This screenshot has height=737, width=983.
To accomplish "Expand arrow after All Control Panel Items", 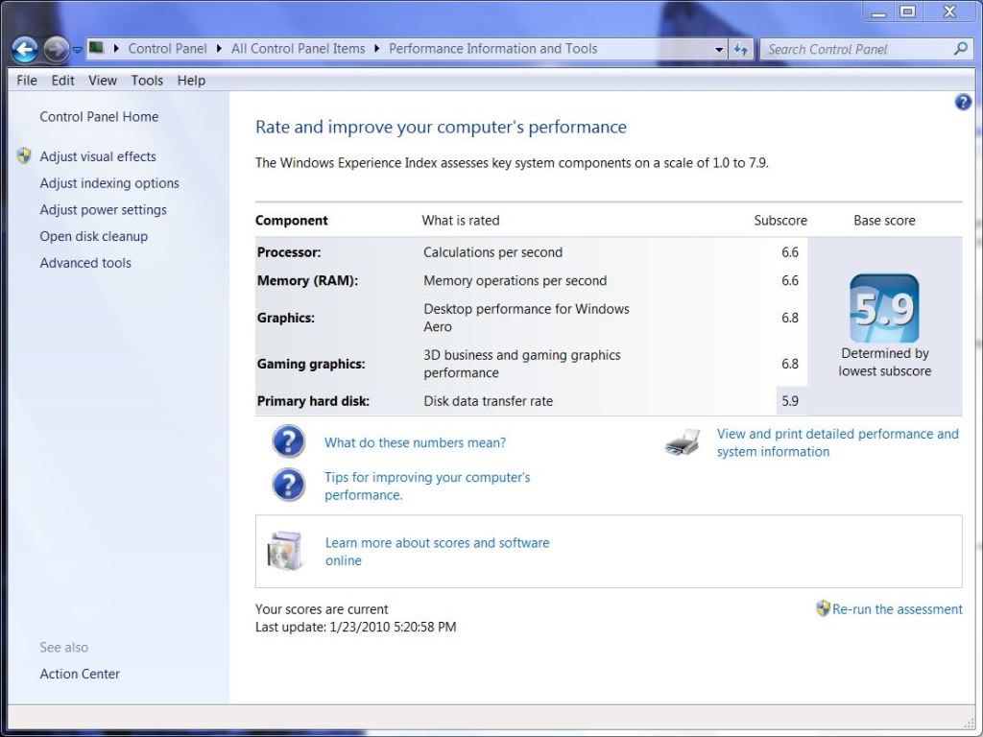I will 376,48.
